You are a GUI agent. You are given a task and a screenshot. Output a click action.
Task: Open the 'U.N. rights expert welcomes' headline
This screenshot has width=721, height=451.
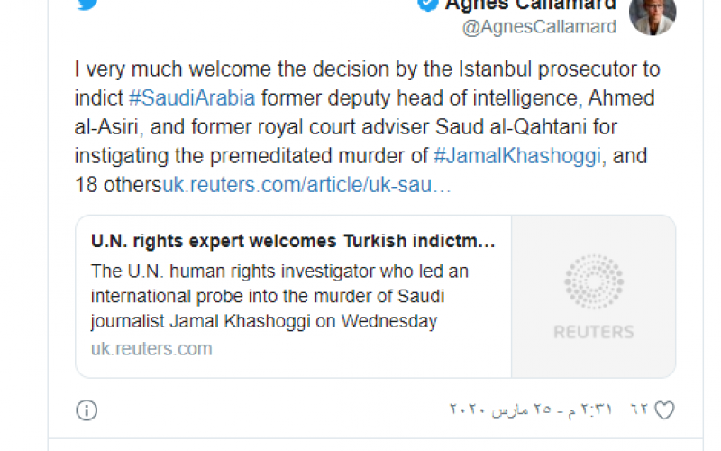(293, 242)
